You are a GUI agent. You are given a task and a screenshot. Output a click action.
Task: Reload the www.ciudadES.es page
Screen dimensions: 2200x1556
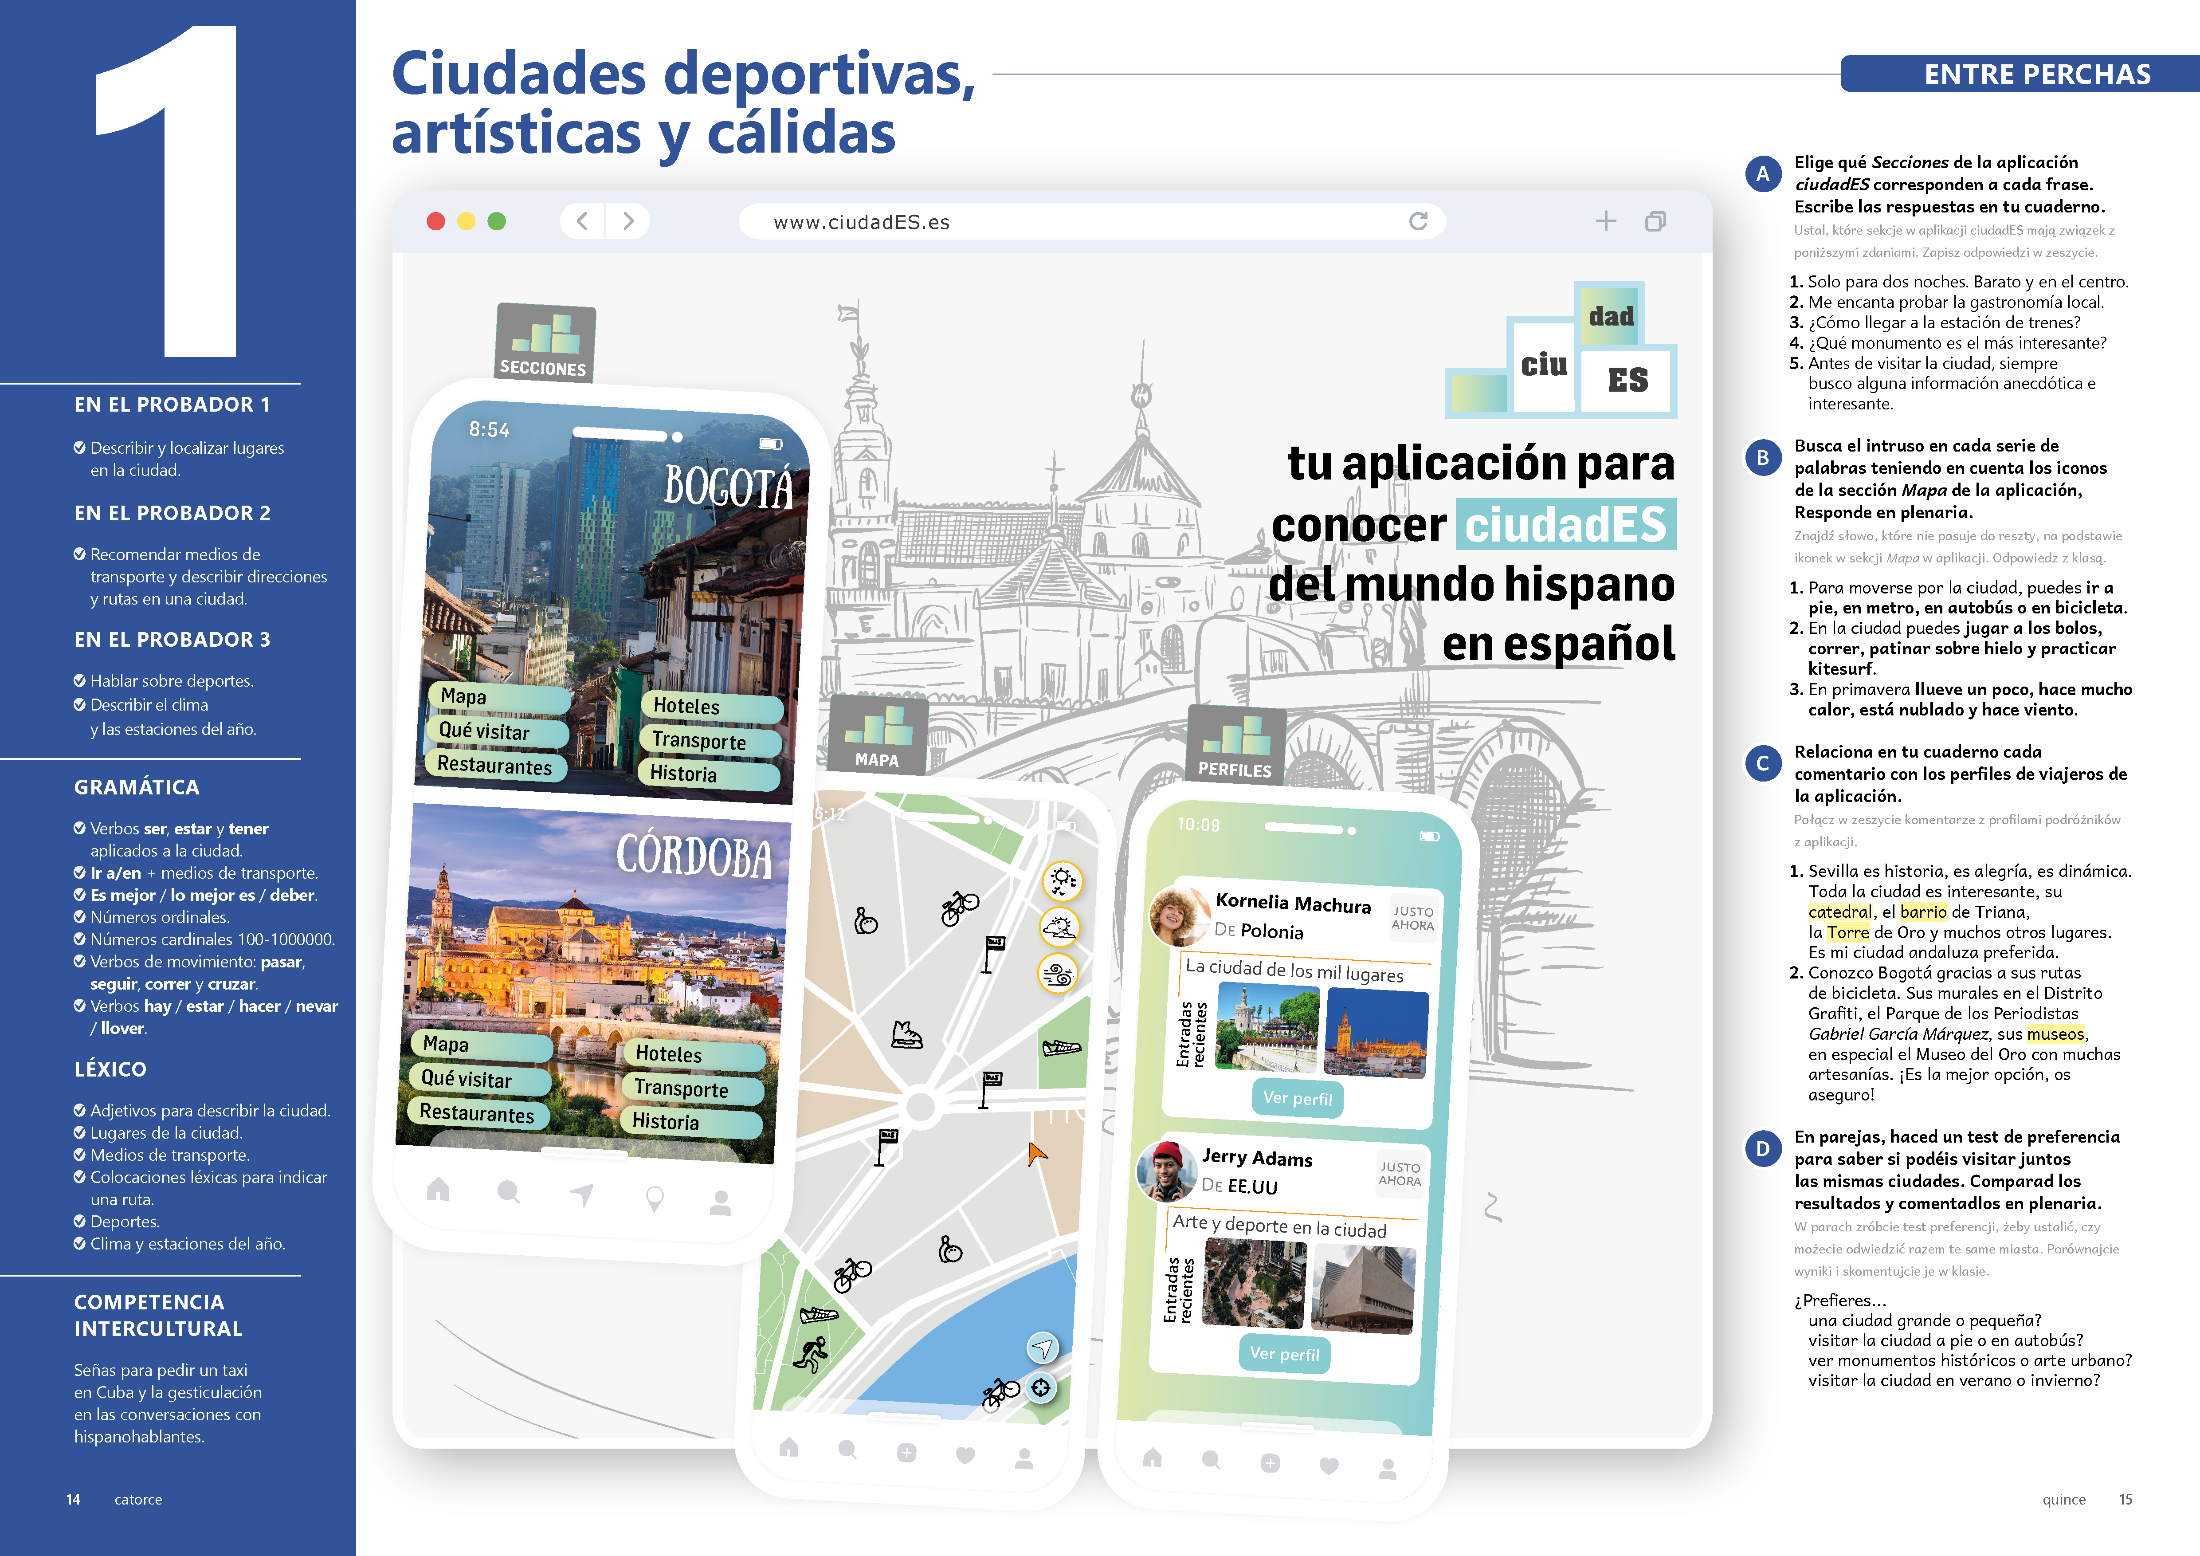(x=1418, y=221)
